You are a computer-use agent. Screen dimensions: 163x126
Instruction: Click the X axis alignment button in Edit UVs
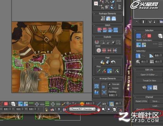coord(155,88)
